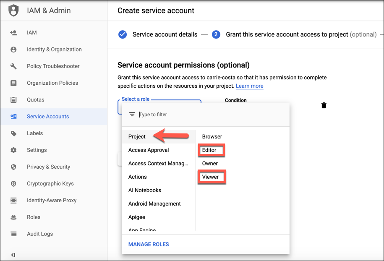Click the Service account details step
This screenshot has height=261, width=384.
(x=165, y=34)
